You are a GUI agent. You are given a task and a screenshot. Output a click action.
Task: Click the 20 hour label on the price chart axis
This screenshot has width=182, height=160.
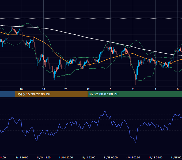point(66,89)
